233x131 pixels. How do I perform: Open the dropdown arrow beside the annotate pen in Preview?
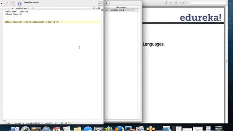point(170,3)
